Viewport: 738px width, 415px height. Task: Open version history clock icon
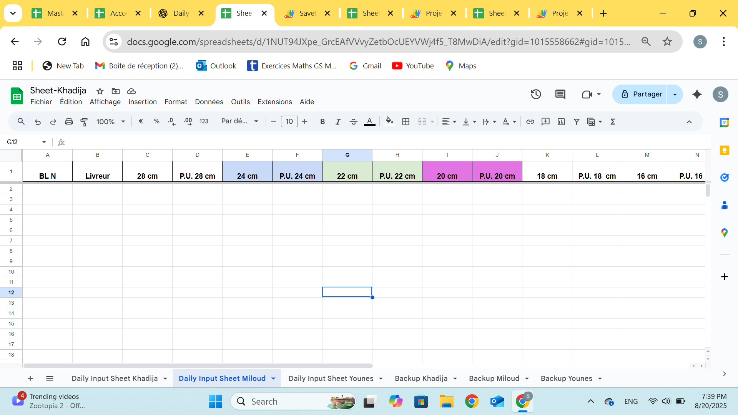click(536, 94)
